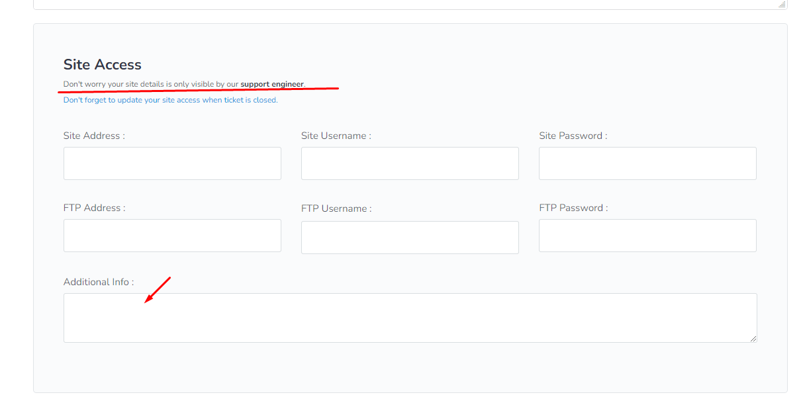Click into the FTP Address field
This screenshot has width=805, height=399.
172,236
